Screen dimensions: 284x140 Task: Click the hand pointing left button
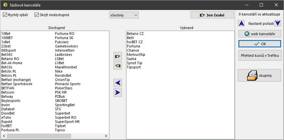(x=118, y=65)
